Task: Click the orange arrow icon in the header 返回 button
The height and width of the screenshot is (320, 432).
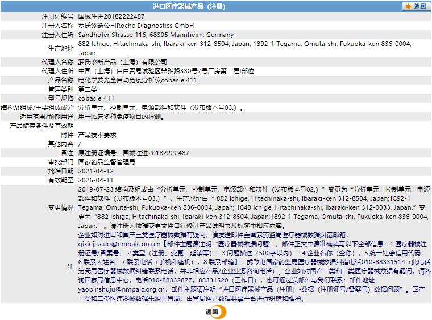Action: [408, 6]
